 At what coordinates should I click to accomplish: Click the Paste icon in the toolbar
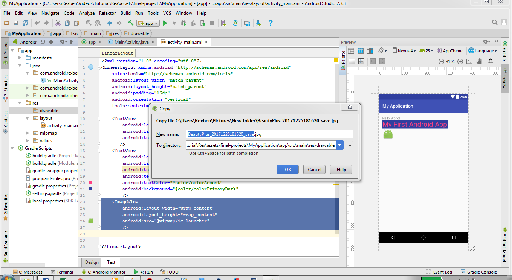click(x=76, y=23)
